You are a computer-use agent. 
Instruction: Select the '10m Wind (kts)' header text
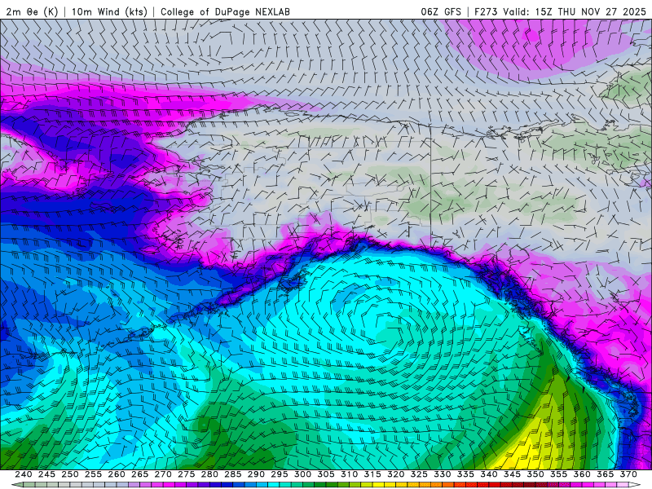109,12
